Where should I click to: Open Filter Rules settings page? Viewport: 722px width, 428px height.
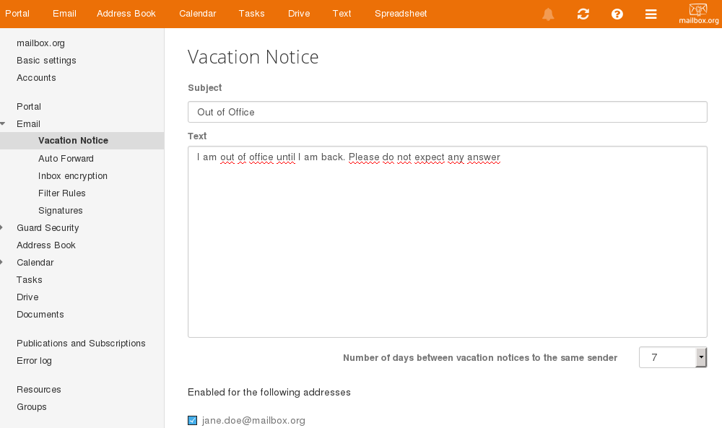61,193
